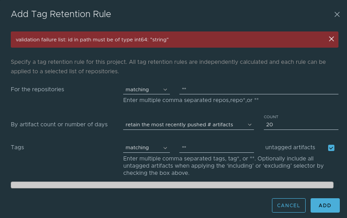Image resolution: width=347 pixels, height=218 pixels.
Task: Click the Tags pattern input field
Action: [x=217, y=147]
